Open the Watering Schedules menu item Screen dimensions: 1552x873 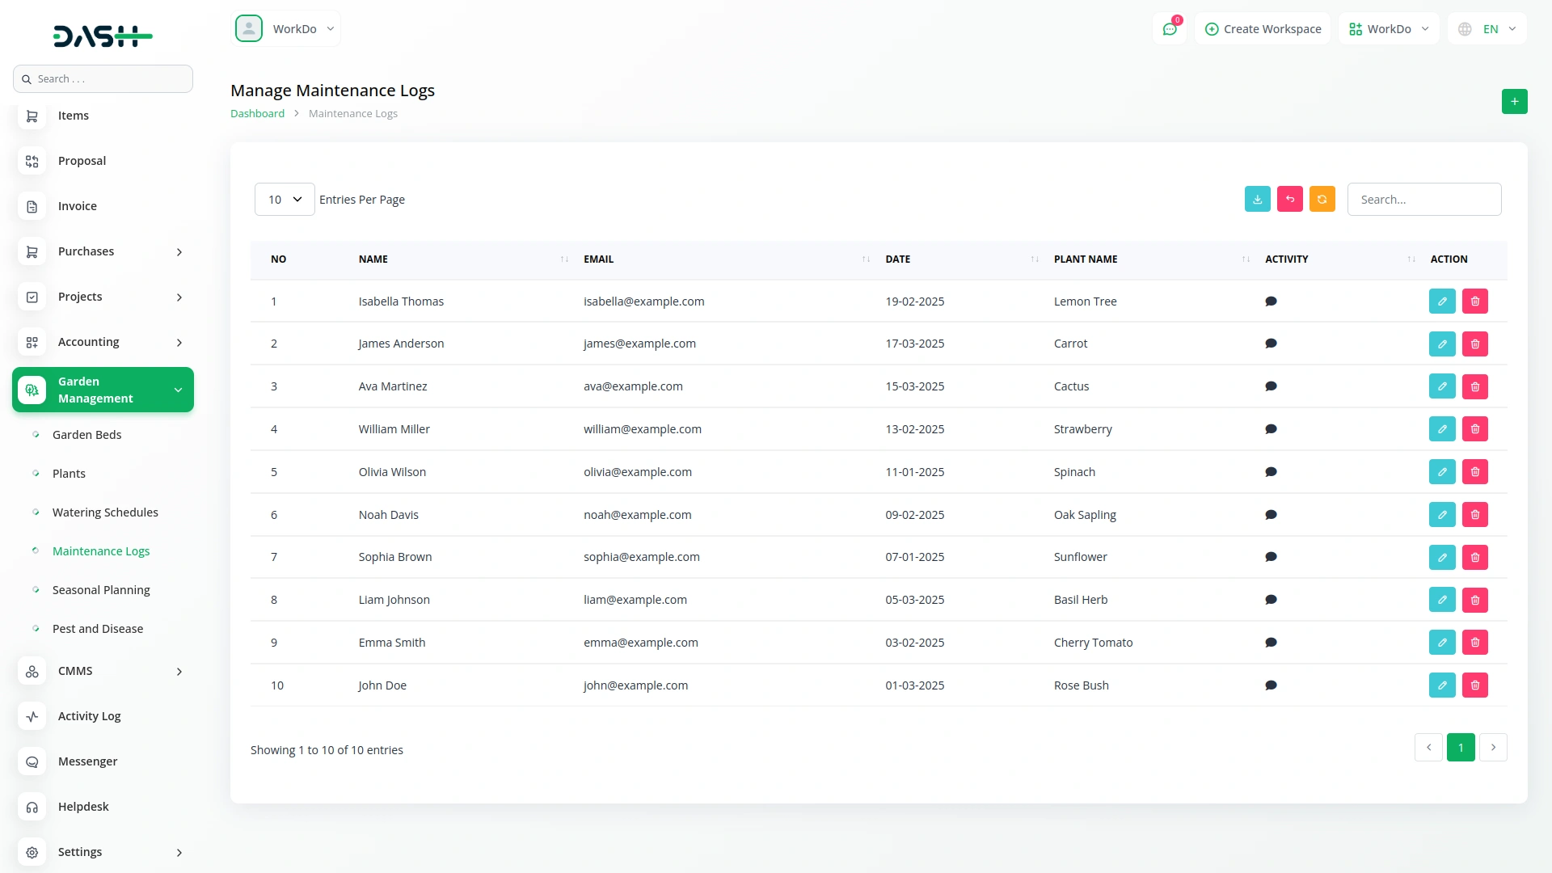105,512
